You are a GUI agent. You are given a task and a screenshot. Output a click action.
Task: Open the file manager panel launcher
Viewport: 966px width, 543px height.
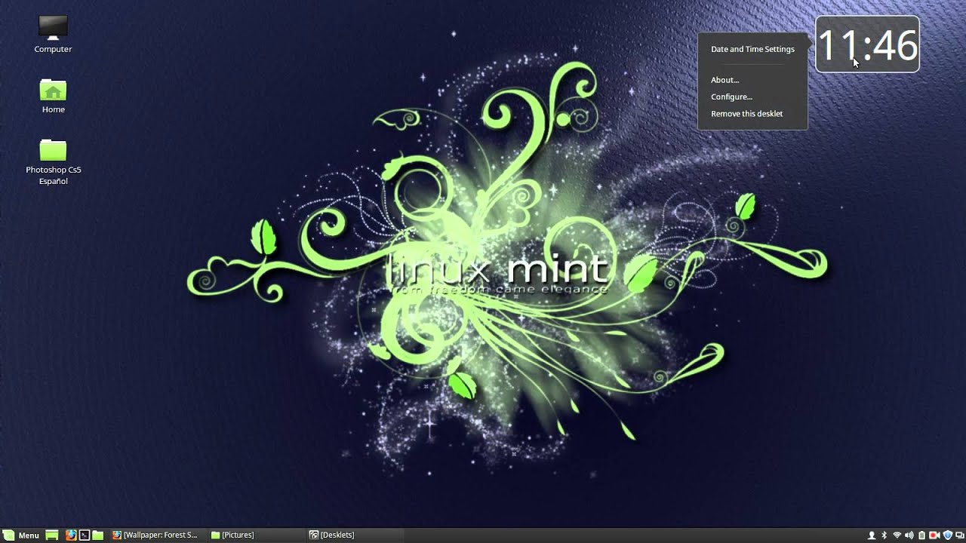pyautogui.click(x=98, y=535)
